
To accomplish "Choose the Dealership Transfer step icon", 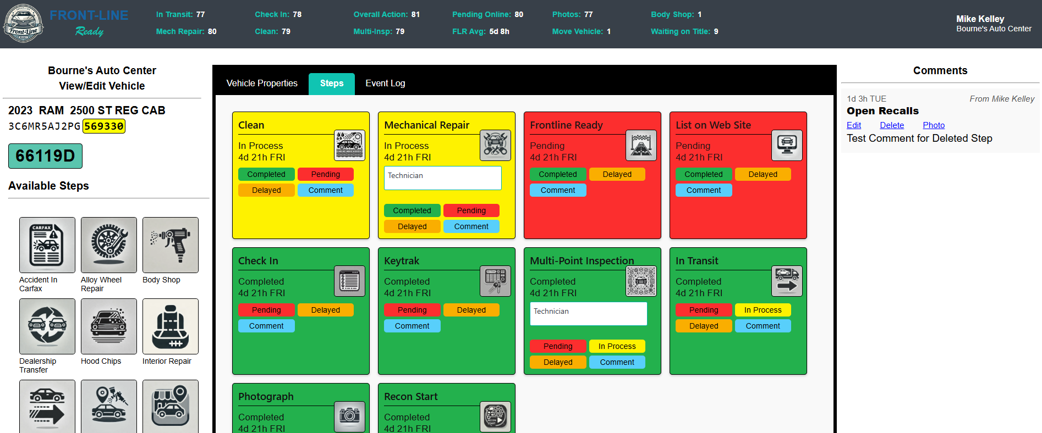I will pos(47,326).
